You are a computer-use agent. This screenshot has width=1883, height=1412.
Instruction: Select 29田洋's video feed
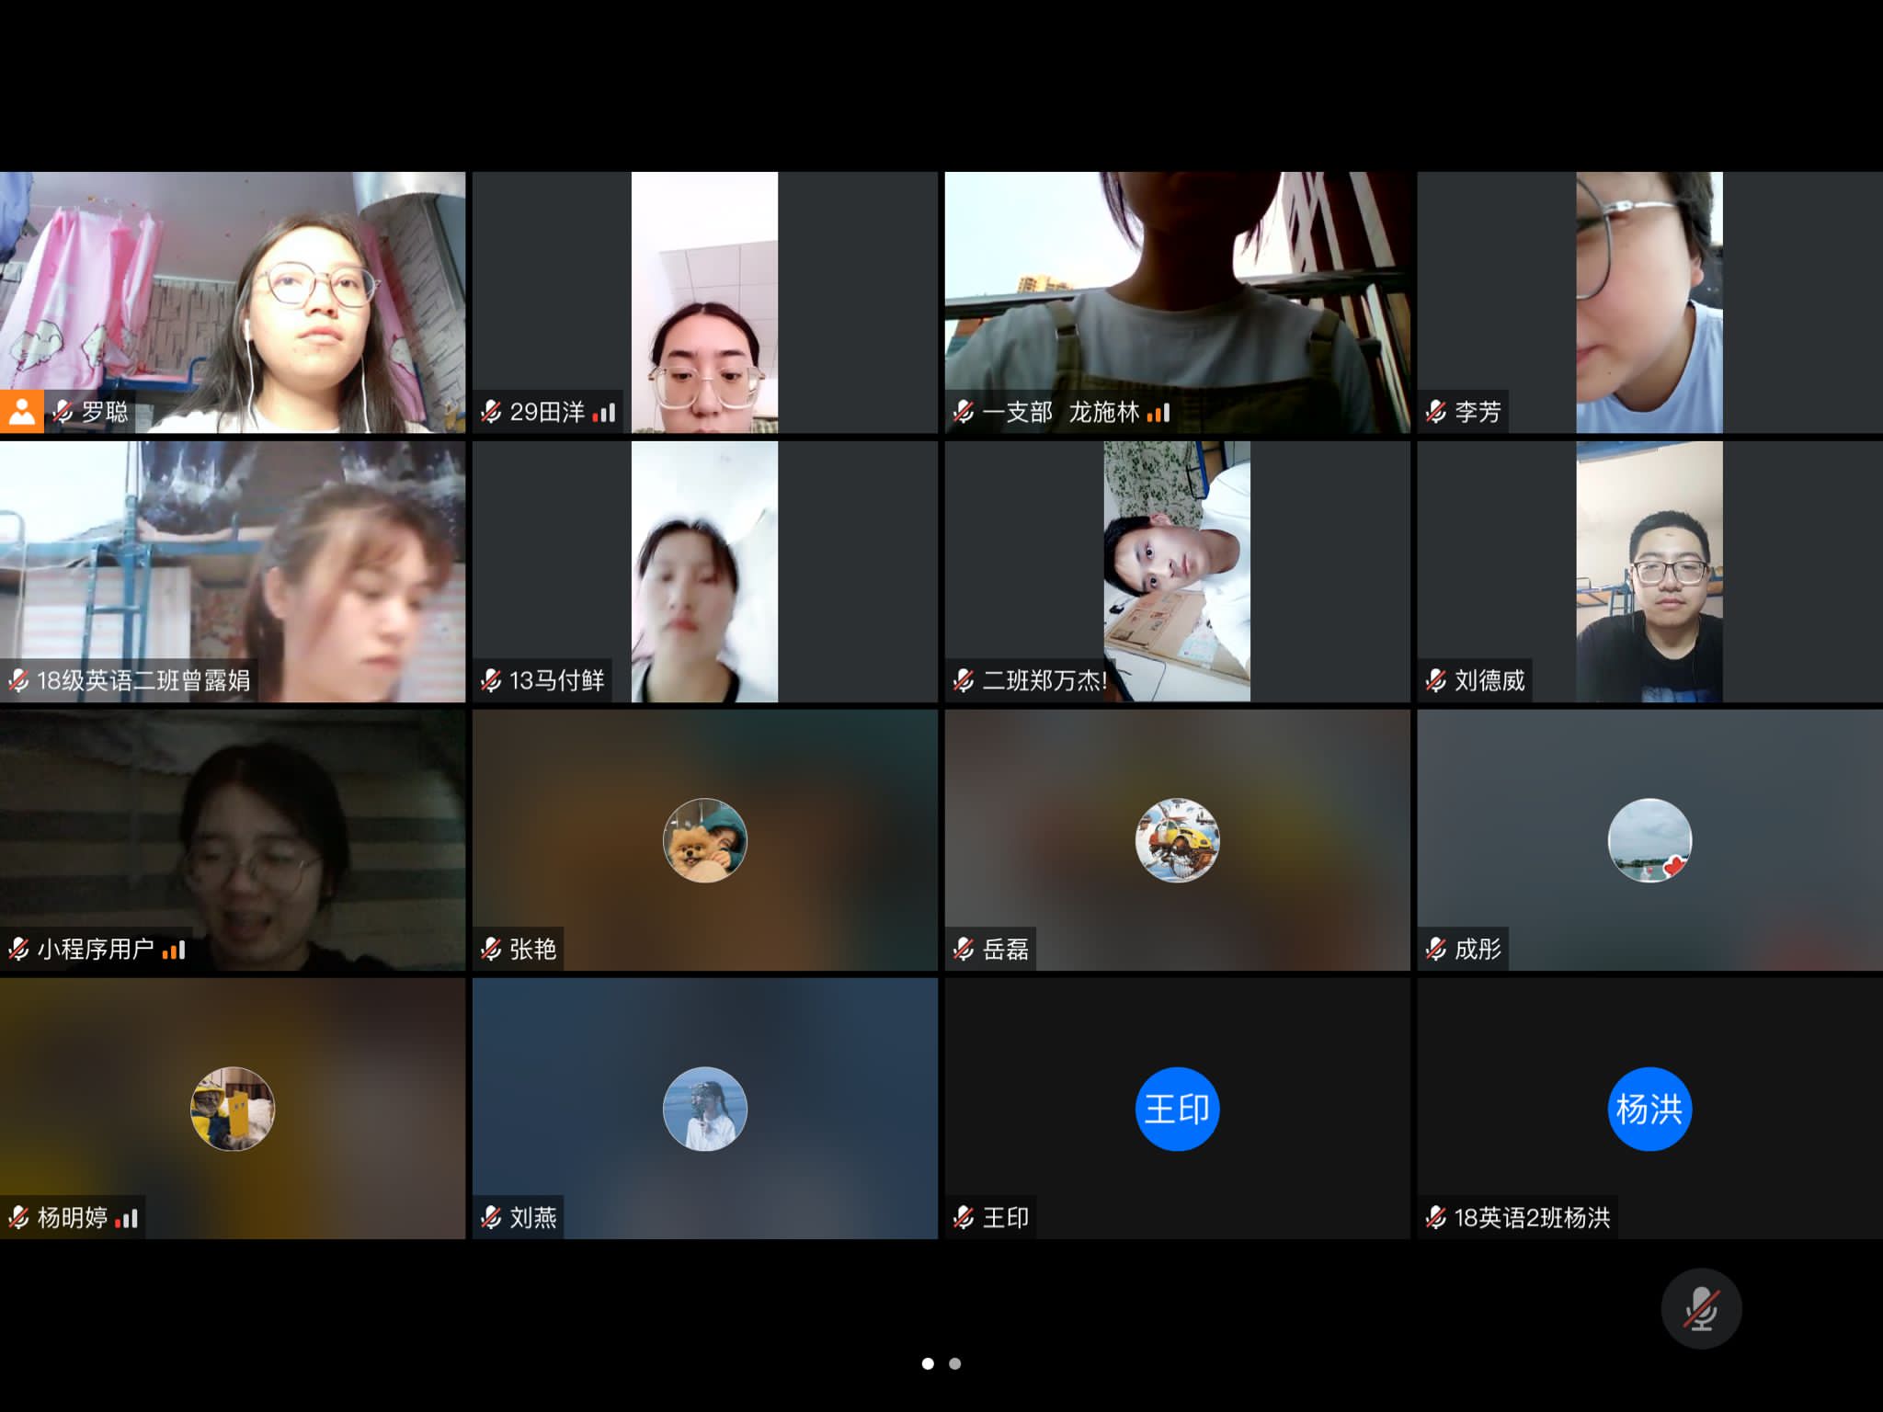[705, 302]
